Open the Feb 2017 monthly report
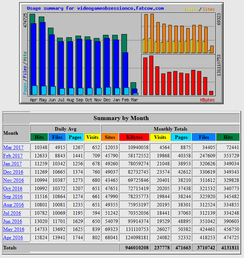The height and width of the screenshot is (258, 244). 13,156
